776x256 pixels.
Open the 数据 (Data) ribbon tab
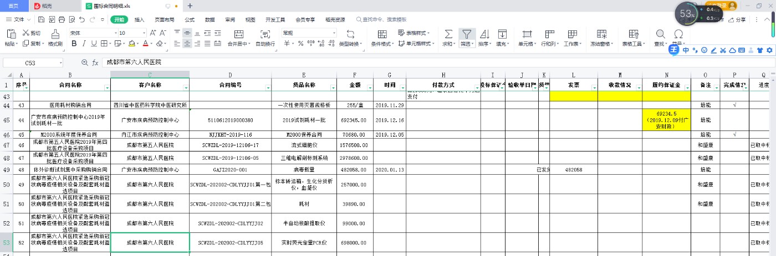[x=210, y=19]
